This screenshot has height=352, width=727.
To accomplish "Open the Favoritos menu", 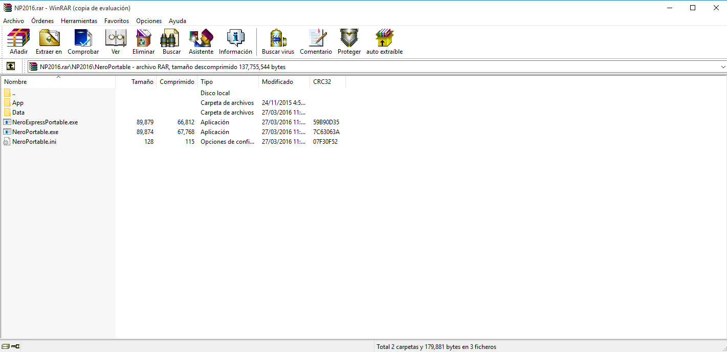I will click(x=117, y=21).
